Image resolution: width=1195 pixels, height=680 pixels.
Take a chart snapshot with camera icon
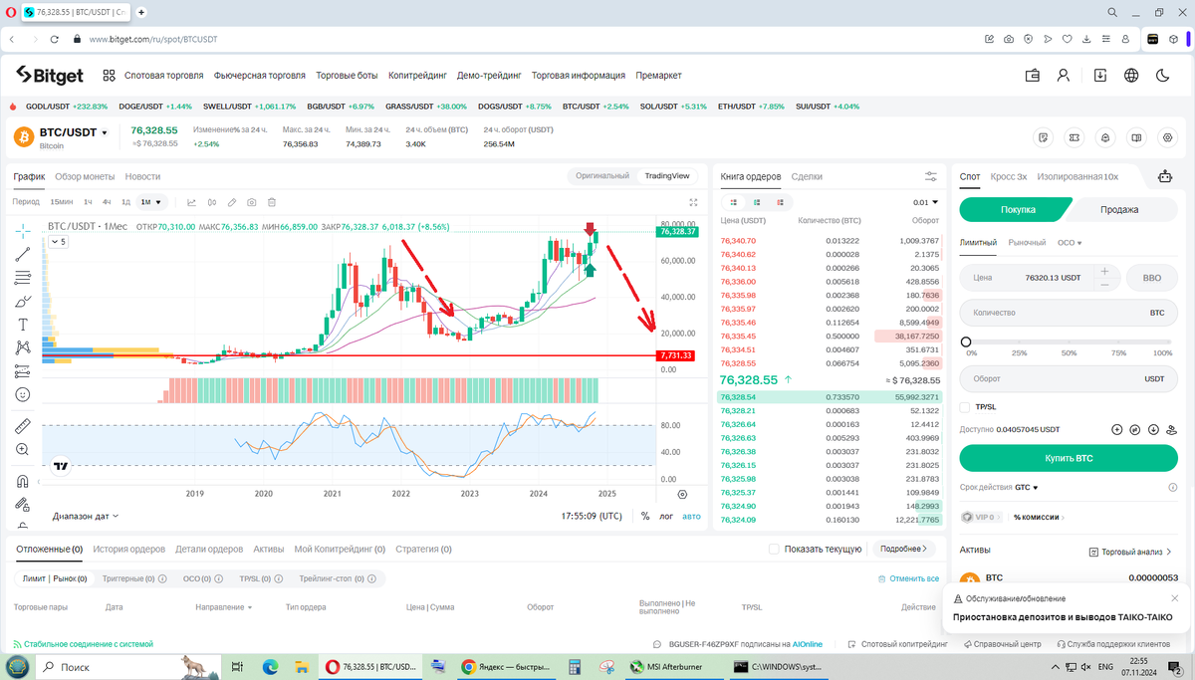(252, 202)
